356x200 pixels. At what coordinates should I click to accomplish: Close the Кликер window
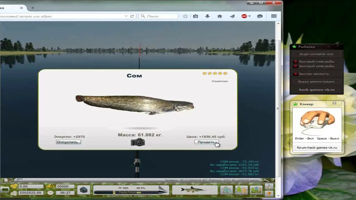334,103
